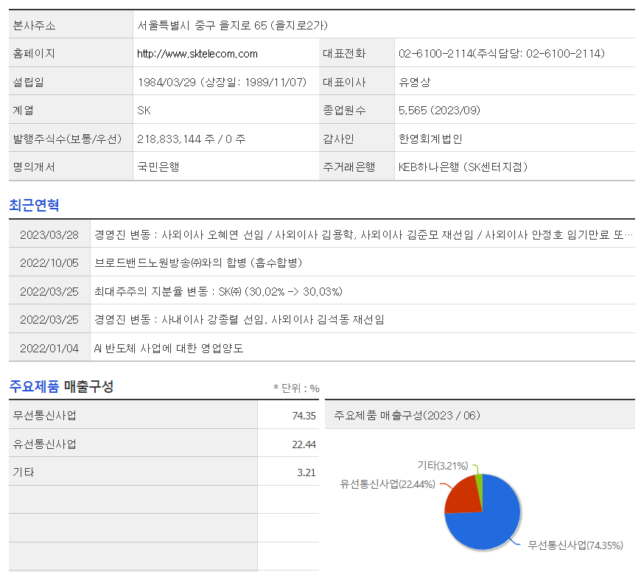Click the pie label 기타(3.21%)
641x572 pixels.
tap(443, 466)
